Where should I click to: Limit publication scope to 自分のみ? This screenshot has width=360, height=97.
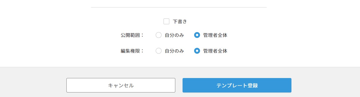pos(159,35)
